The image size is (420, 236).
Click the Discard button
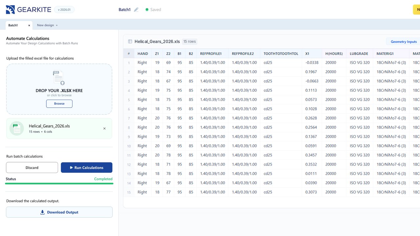click(32, 167)
